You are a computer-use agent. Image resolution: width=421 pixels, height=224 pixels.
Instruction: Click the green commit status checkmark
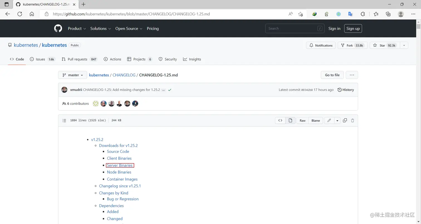[x=170, y=90]
